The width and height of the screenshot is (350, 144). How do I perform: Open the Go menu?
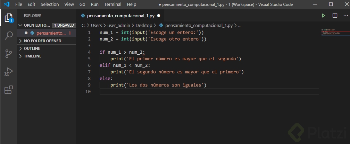click(x=82, y=4)
